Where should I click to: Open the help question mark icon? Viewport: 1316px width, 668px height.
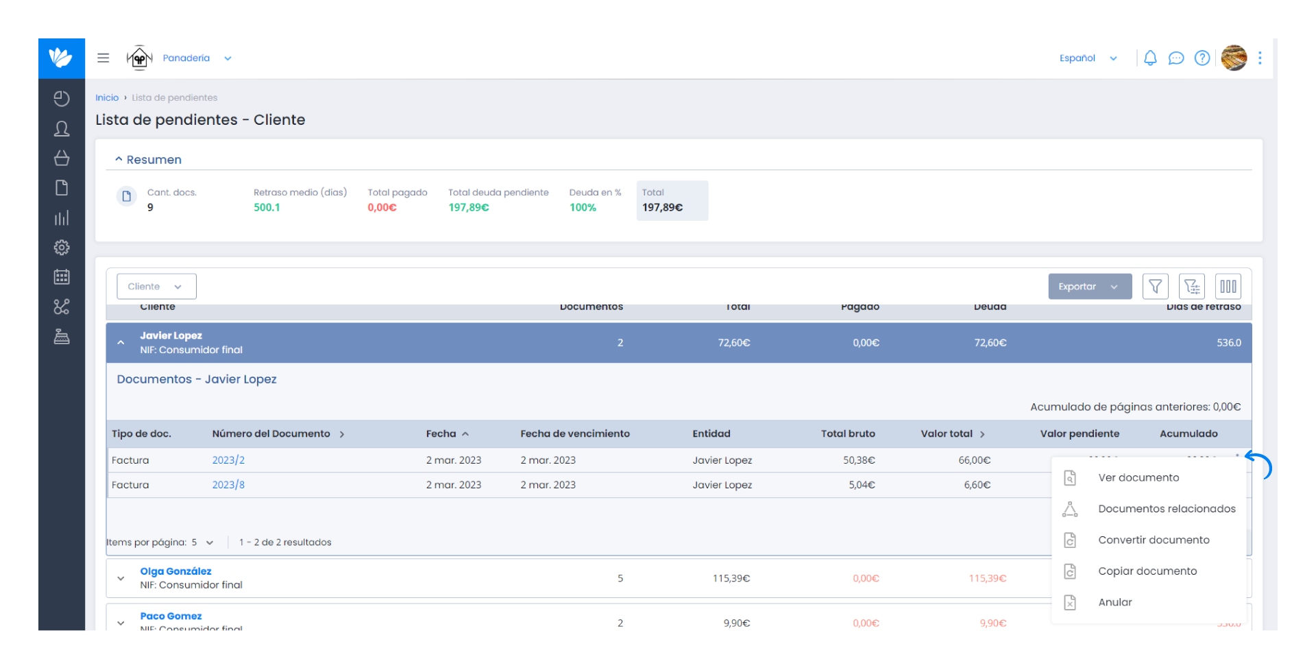click(1202, 58)
